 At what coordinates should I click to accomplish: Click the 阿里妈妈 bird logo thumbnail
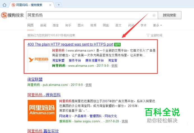point(38,60)
